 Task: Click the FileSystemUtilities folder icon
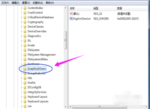[x=25, y=59]
